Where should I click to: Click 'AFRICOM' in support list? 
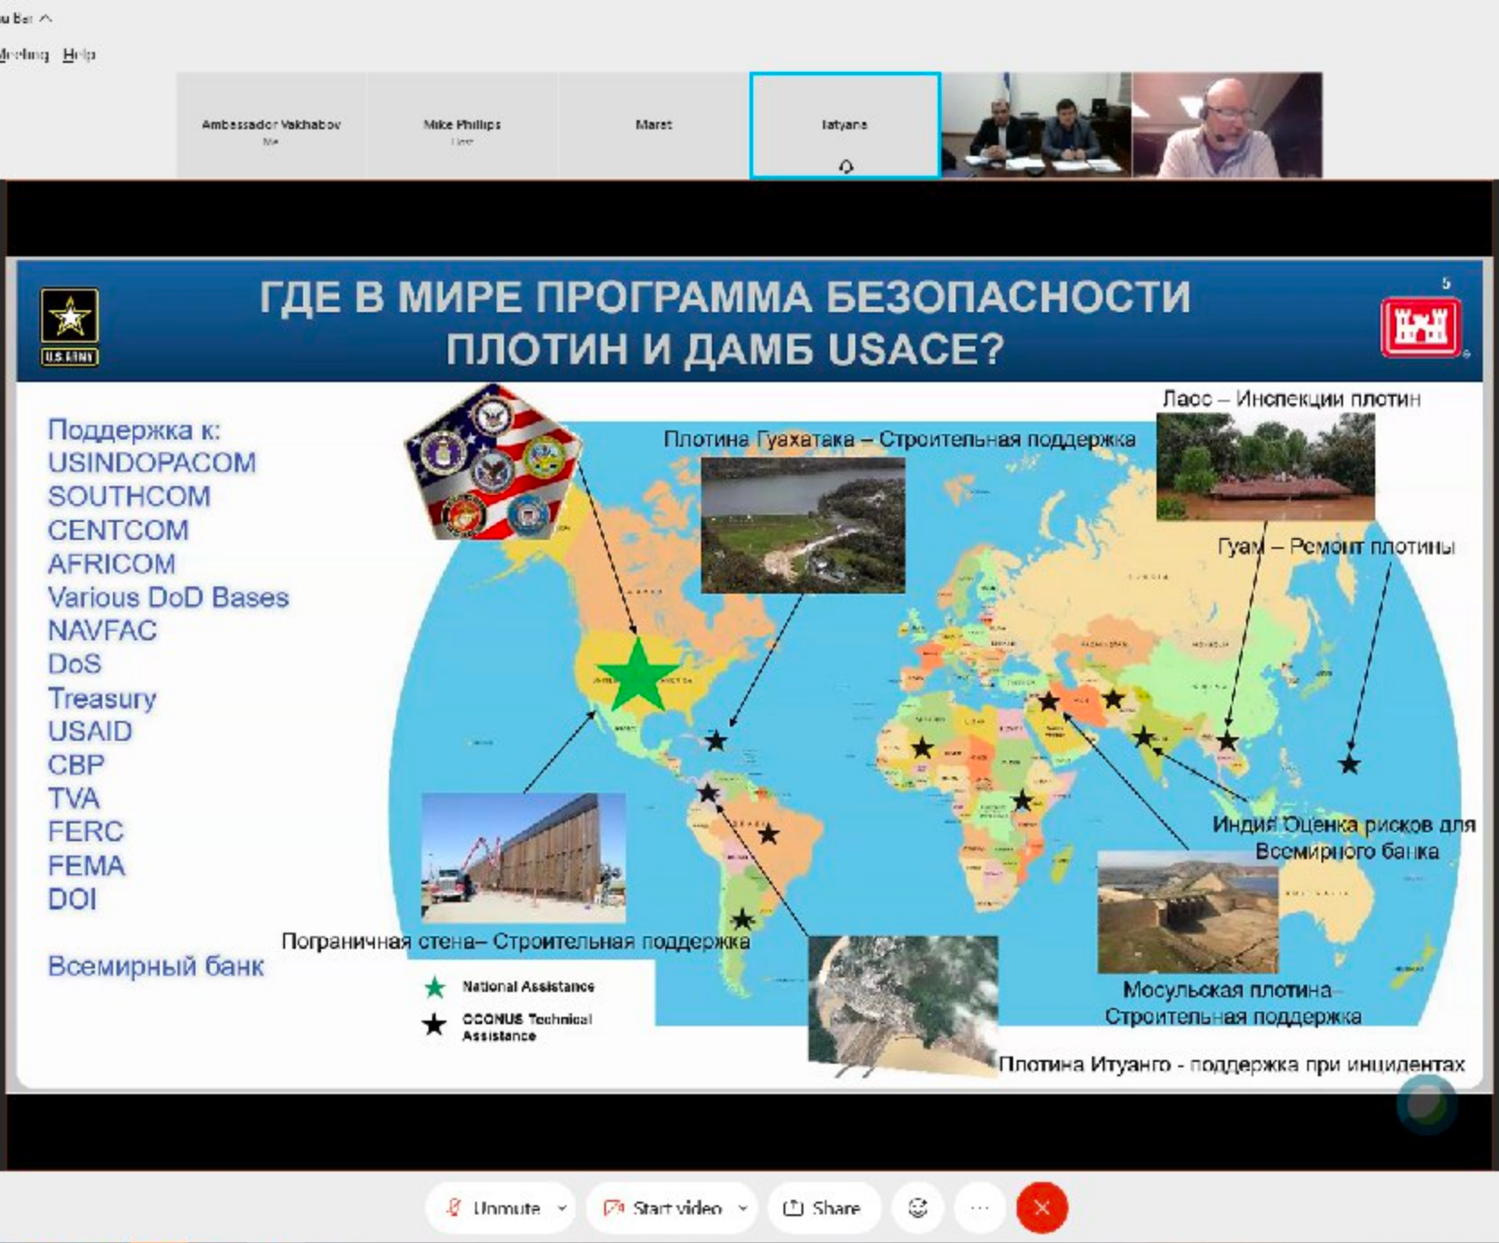click(111, 564)
